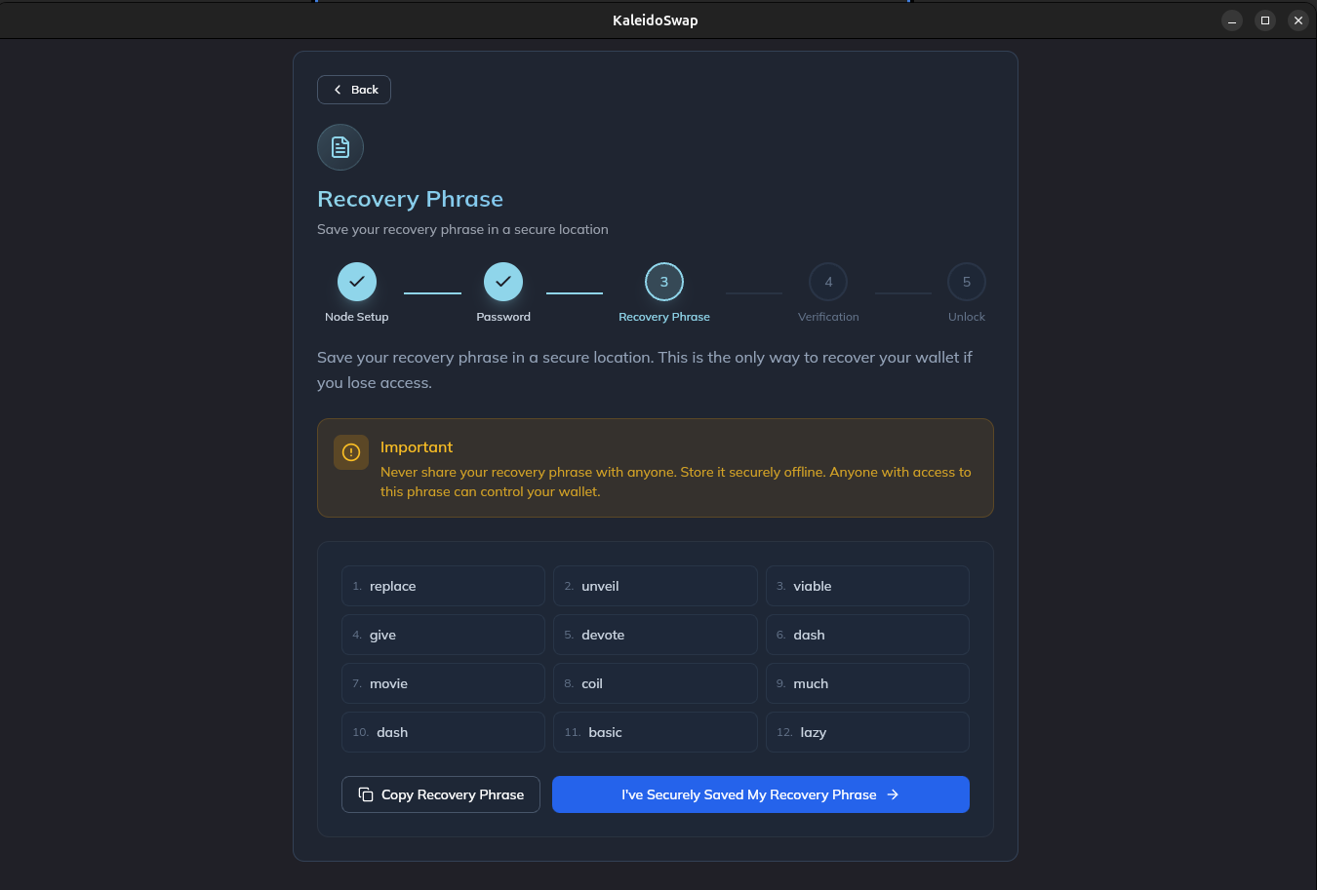
Task: Select the Node Setup completed step checkmark
Action: click(357, 282)
